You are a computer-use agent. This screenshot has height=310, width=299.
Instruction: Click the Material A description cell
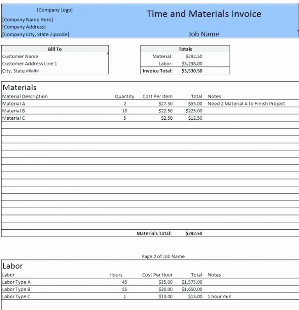pyautogui.click(x=14, y=104)
